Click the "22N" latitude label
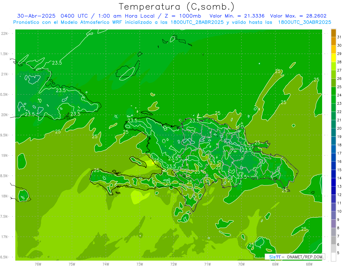This screenshot has height=268, width=347. click(x=5, y=33)
